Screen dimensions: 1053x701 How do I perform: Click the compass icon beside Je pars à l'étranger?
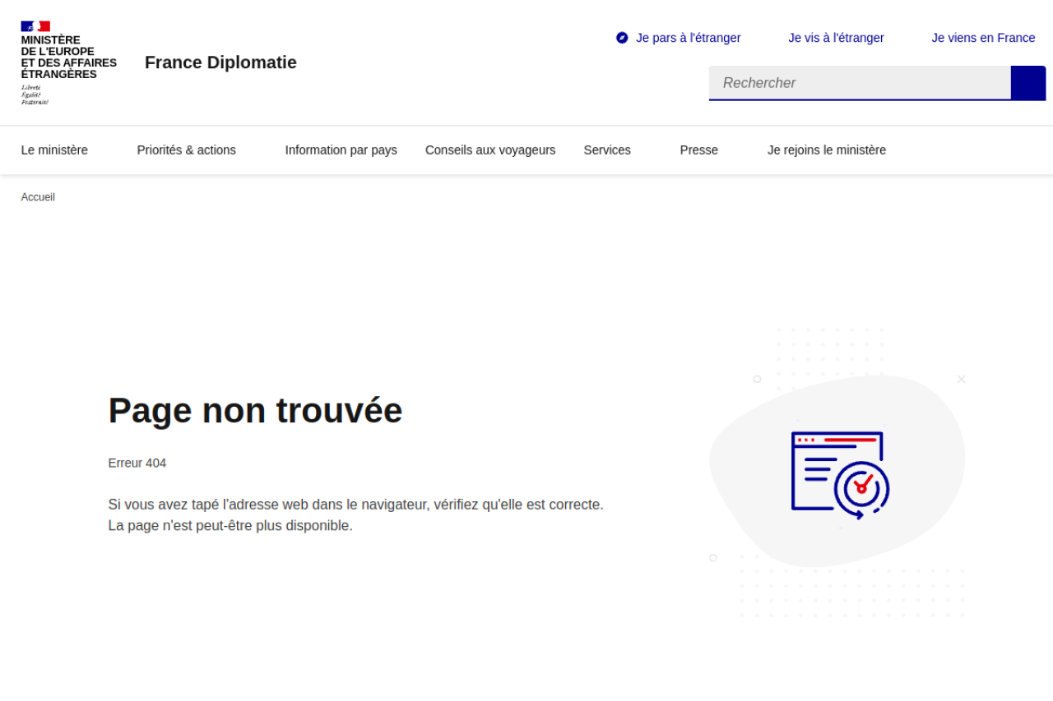tap(622, 38)
